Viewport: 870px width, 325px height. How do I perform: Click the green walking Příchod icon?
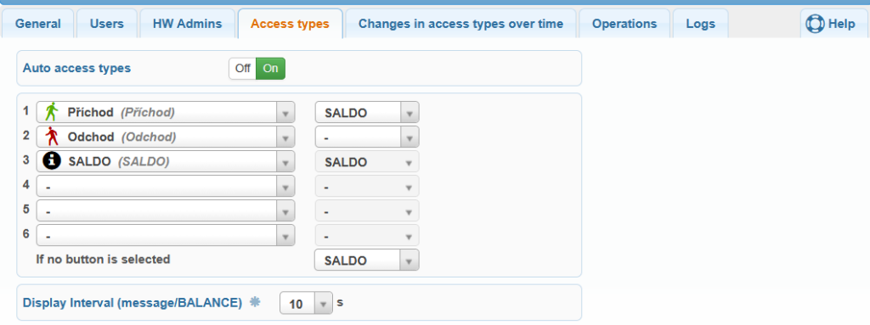coord(52,112)
